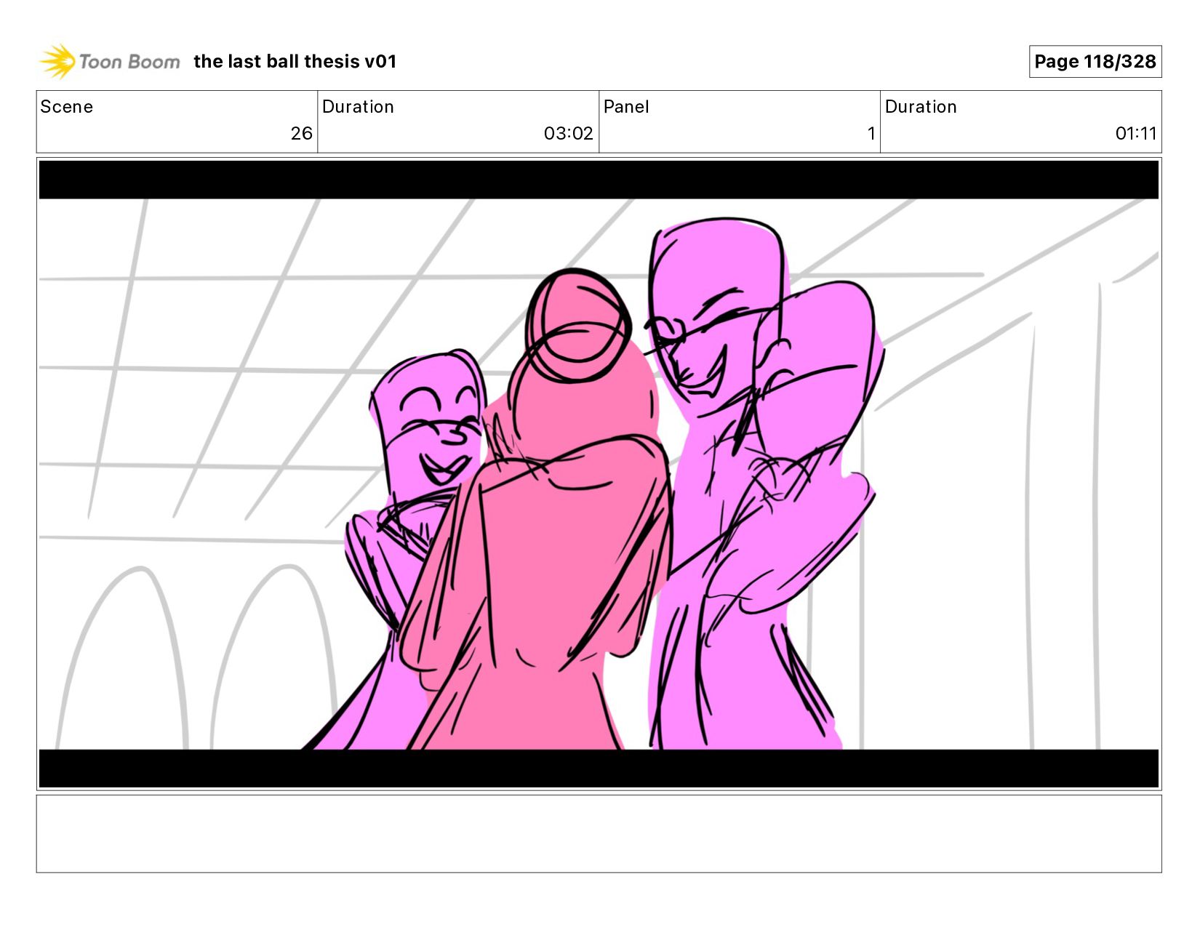
Task: Click the empty notes box below the panel
Action: pos(599,834)
